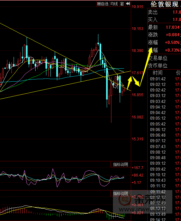Image resolution: width=181 pixels, height=221 pixels.
Task: Click the +0.361 MACD axis value
Action: 137,205
